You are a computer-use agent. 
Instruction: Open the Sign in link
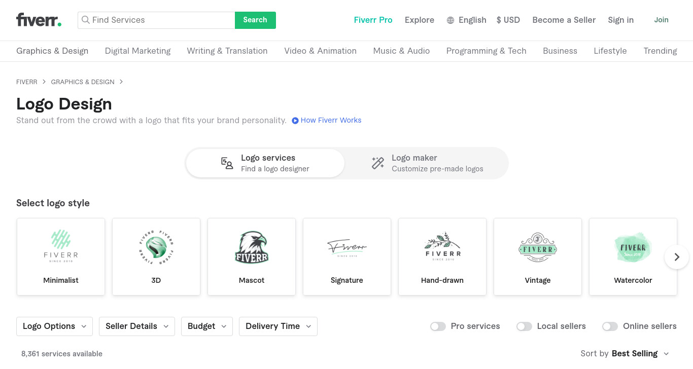[620, 20]
